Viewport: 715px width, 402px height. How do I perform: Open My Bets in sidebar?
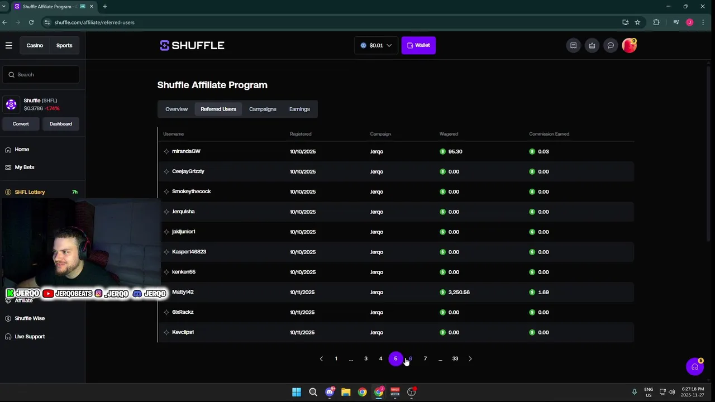click(25, 167)
